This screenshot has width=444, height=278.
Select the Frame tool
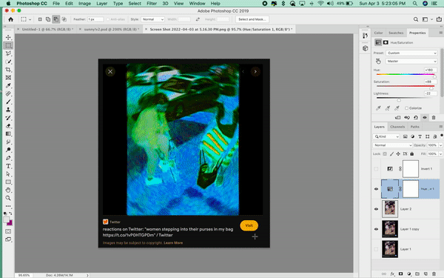[x=8, y=77]
